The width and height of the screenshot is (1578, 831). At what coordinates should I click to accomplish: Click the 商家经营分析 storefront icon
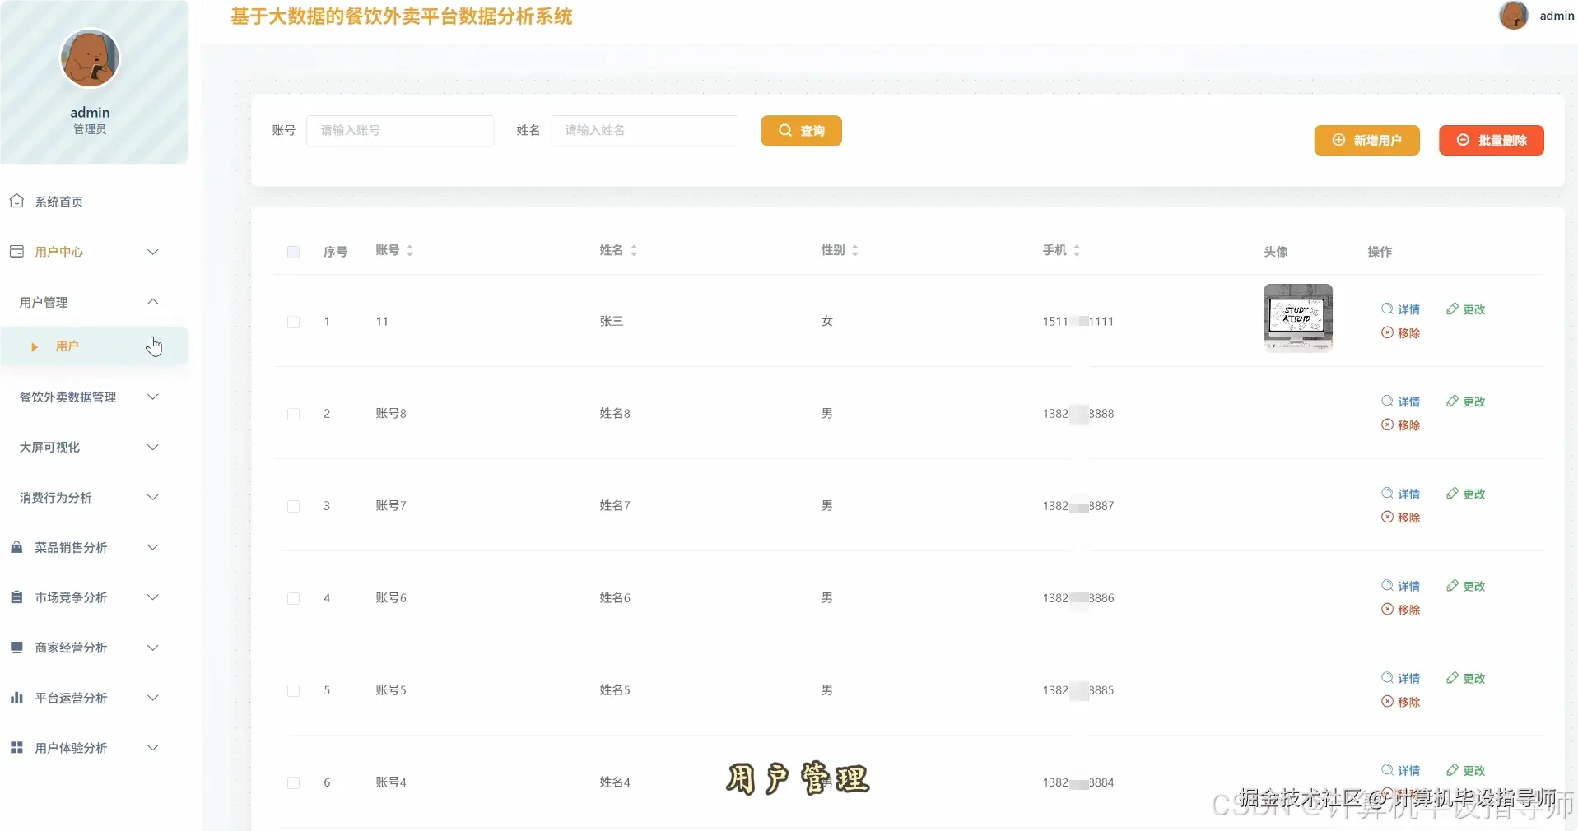tap(16, 648)
